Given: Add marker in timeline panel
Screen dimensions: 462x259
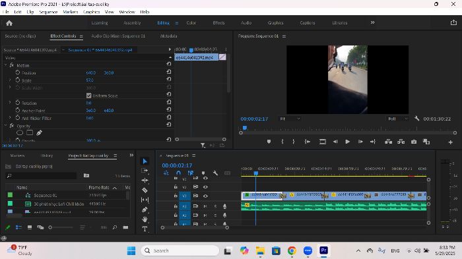Looking at the screenshot, I should [203, 173].
